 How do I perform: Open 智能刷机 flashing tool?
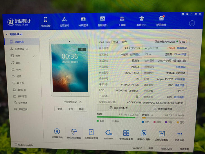[102, 21]
